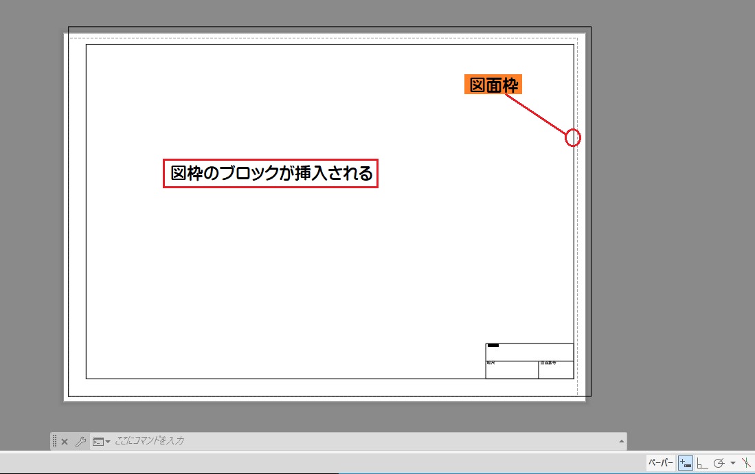Toggle object snap tracking icon

tap(746, 463)
